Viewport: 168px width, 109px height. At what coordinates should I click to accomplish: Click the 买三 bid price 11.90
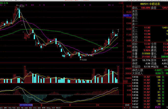tap(147, 34)
